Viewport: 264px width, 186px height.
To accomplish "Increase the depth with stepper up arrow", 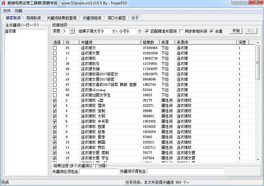I will (x=72, y=29).
